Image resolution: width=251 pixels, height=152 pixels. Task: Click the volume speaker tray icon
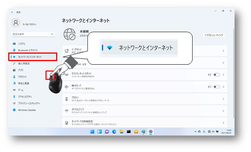[x=213, y=132]
